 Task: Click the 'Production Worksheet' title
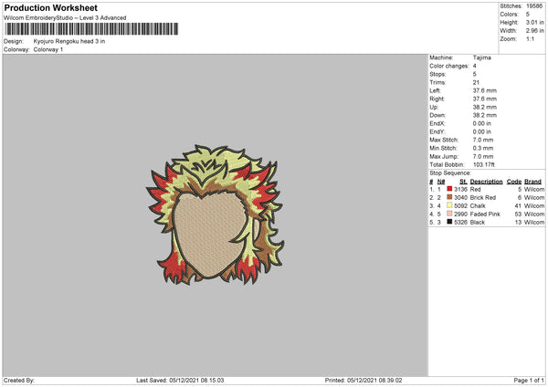pos(50,7)
